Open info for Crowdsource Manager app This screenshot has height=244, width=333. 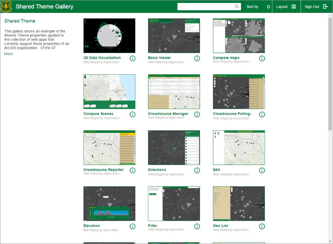point(197,114)
